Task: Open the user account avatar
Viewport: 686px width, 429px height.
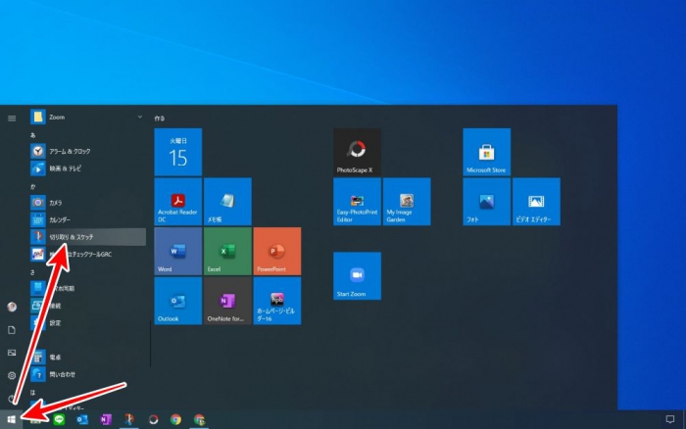Action: pos(12,307)
